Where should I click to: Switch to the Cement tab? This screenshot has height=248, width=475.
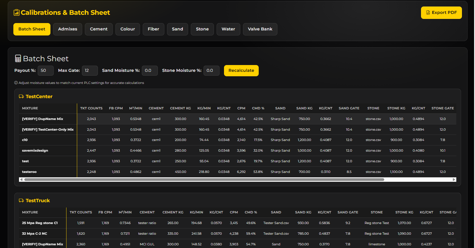(x=99, y=29)
